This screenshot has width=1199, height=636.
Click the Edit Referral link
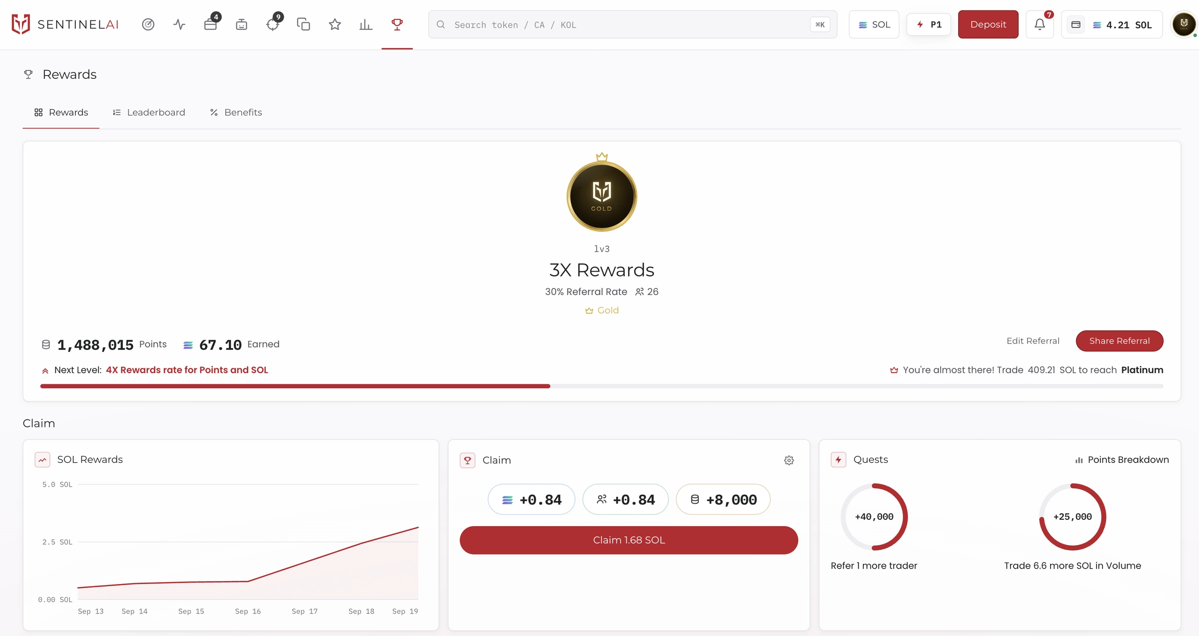[x=1033, y=341]
